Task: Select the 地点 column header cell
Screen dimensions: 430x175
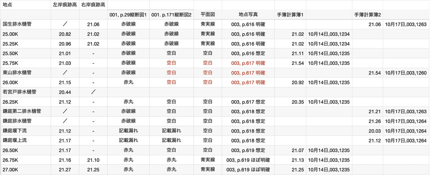Action: [26, 5]
